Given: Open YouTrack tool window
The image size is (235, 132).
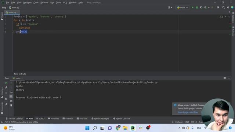Looking at the screenshot, I should pyautogui.click(x=82, y=118).
